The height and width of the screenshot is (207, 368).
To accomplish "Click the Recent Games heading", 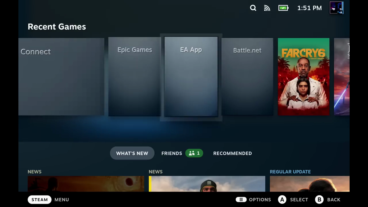I will pos(57,26).
